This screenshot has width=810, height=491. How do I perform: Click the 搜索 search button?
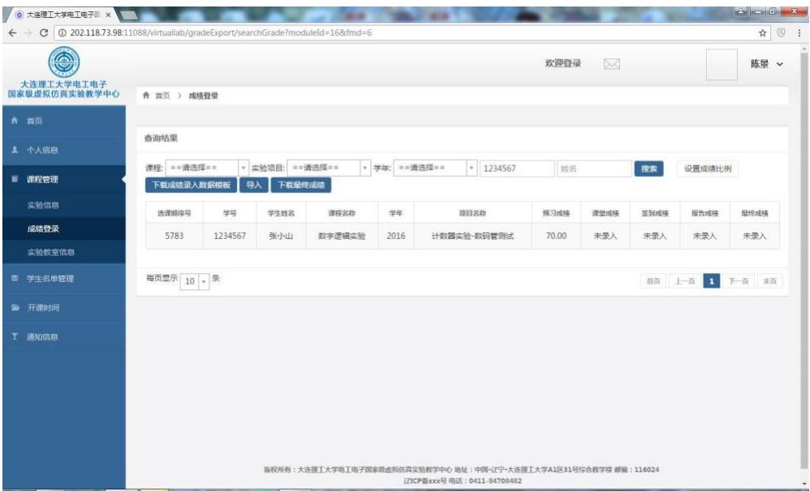648,169
